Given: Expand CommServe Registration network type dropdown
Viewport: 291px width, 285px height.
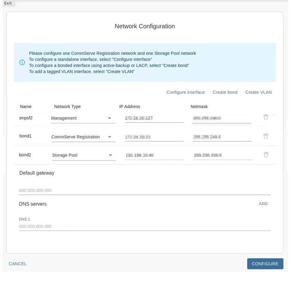Looking at the screenshot, I should (83, 137).
